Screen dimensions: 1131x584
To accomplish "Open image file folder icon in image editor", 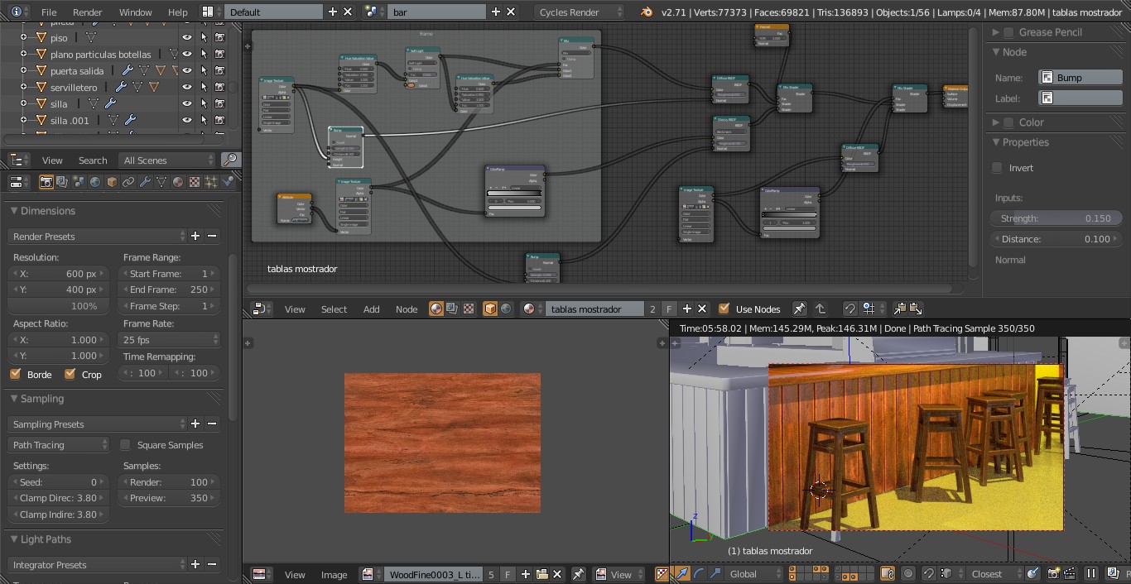I will coord(542,574).
